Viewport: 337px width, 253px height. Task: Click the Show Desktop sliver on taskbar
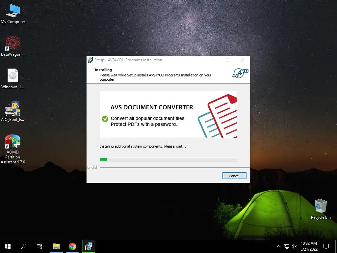click(x=336, y=246)
